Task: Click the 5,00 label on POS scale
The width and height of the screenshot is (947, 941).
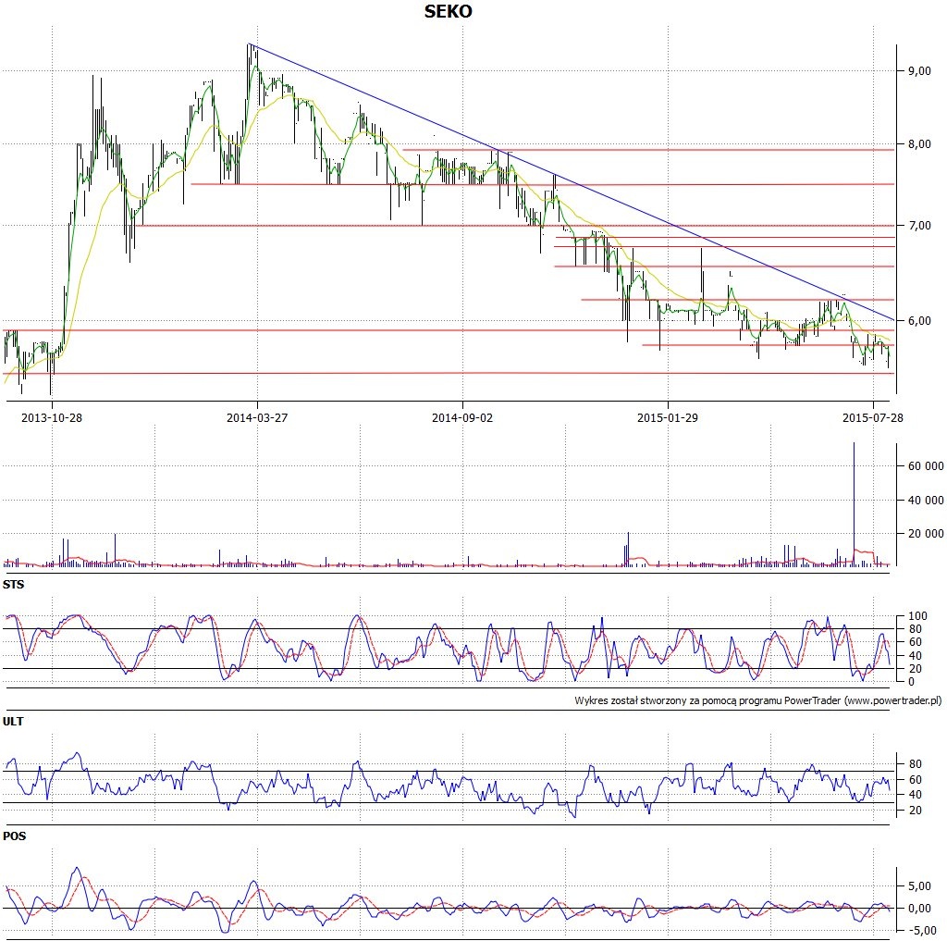Action: tap(919, 886)
